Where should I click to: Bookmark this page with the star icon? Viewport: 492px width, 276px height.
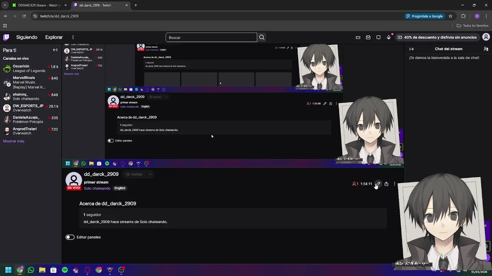(450, 16)
